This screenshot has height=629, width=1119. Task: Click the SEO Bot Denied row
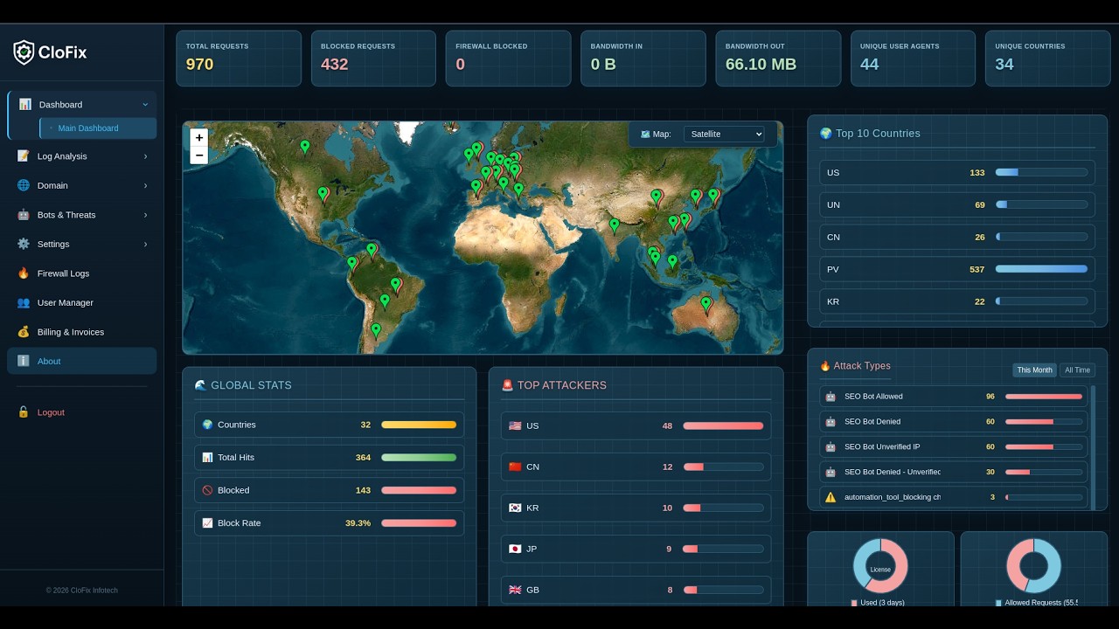[953, 421]
